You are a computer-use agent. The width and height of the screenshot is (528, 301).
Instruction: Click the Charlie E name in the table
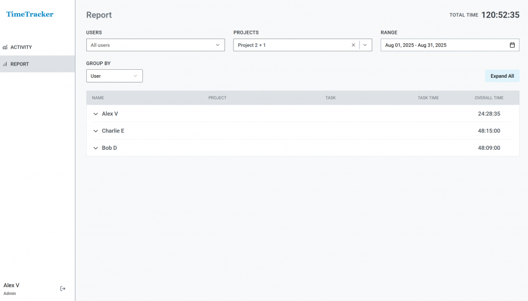tap(113, 131)
